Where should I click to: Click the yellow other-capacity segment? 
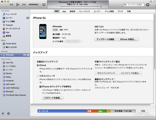pos(108,111)
